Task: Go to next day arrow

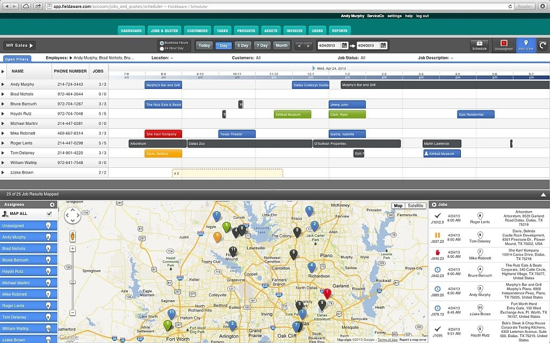Action: coord(308,46)
